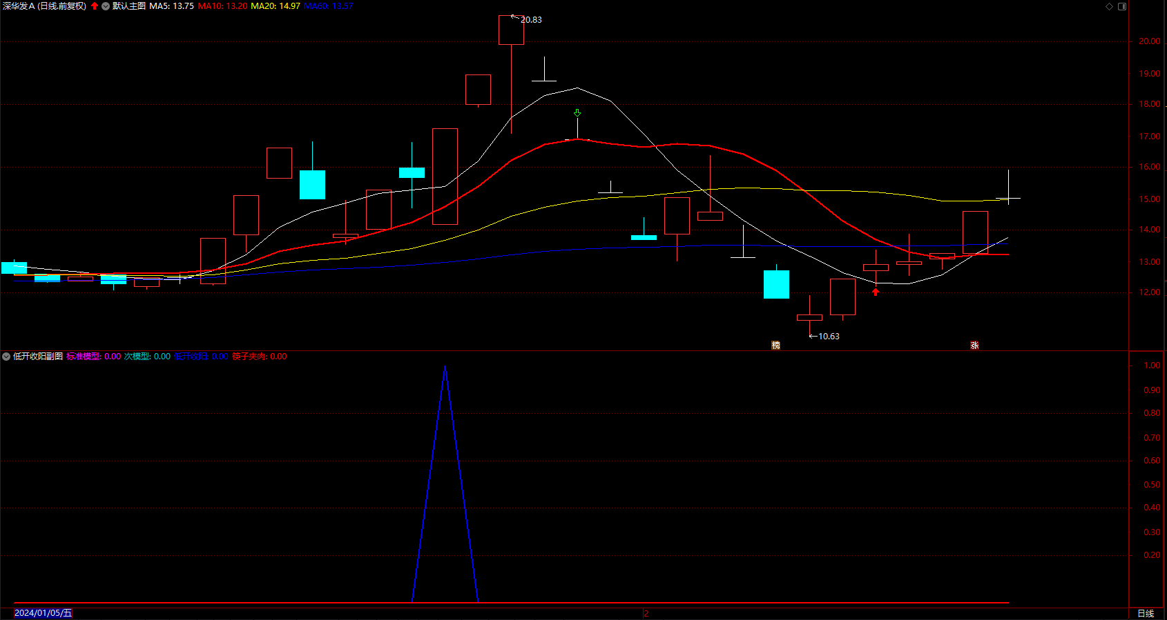
Task: Click the 1.00 sub-chart axis label
Action: tap(1152, 366)
